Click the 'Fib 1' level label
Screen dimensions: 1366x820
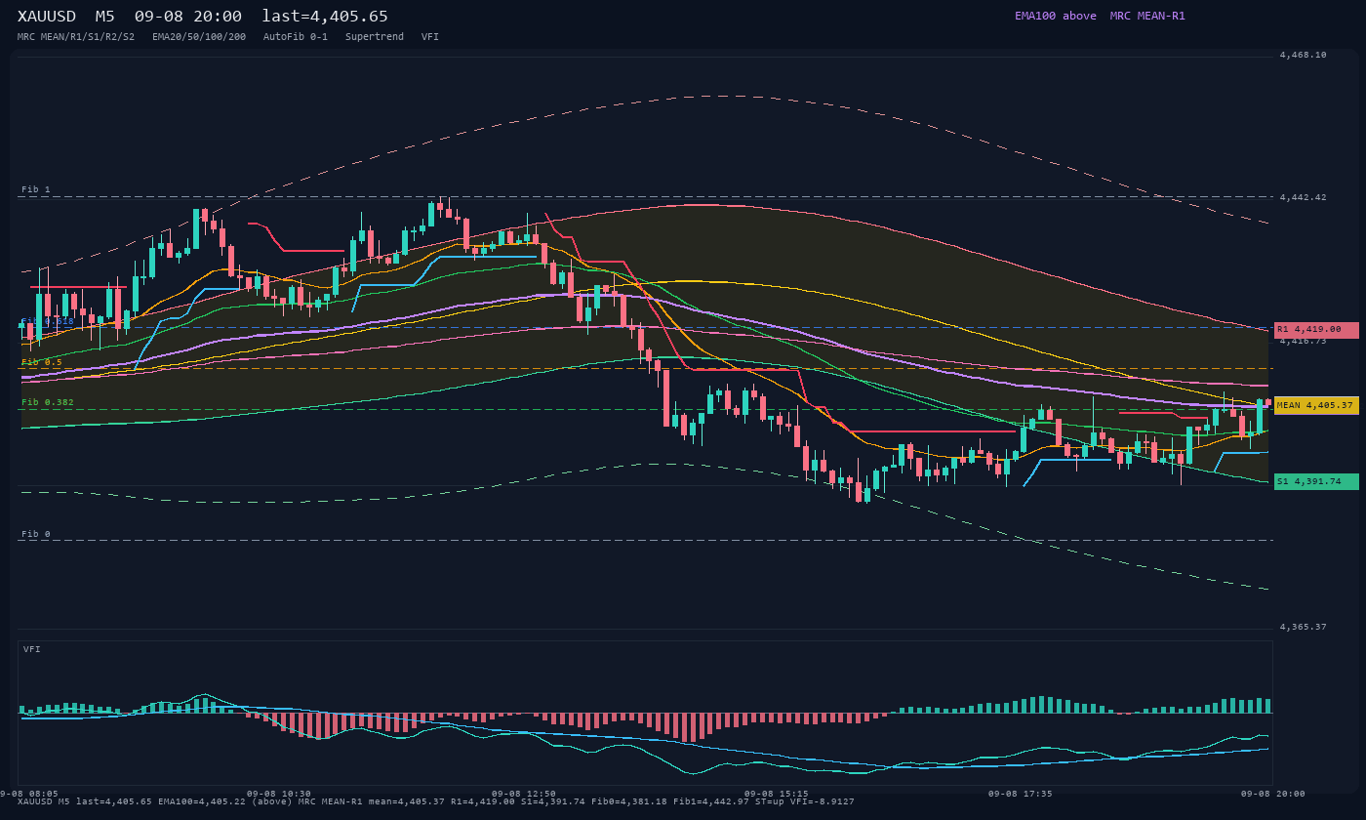(36, 189)
